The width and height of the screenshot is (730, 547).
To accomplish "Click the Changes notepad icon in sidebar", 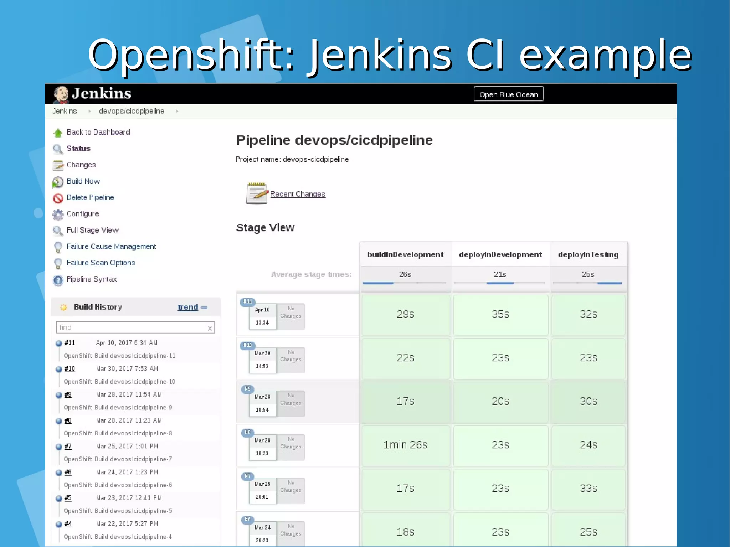I will (58, 165).
